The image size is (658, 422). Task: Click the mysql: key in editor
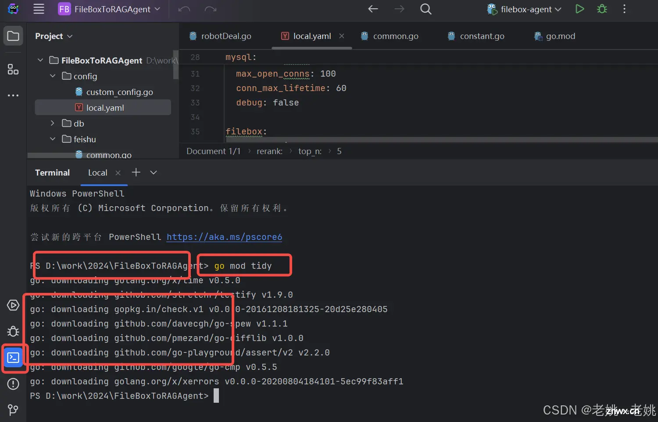click(241, 57)
